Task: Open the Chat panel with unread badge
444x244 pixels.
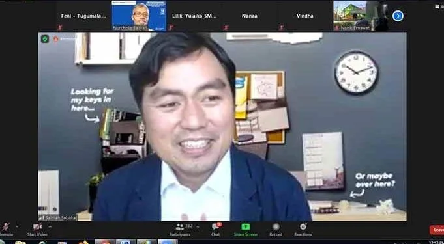Action: 216,230
